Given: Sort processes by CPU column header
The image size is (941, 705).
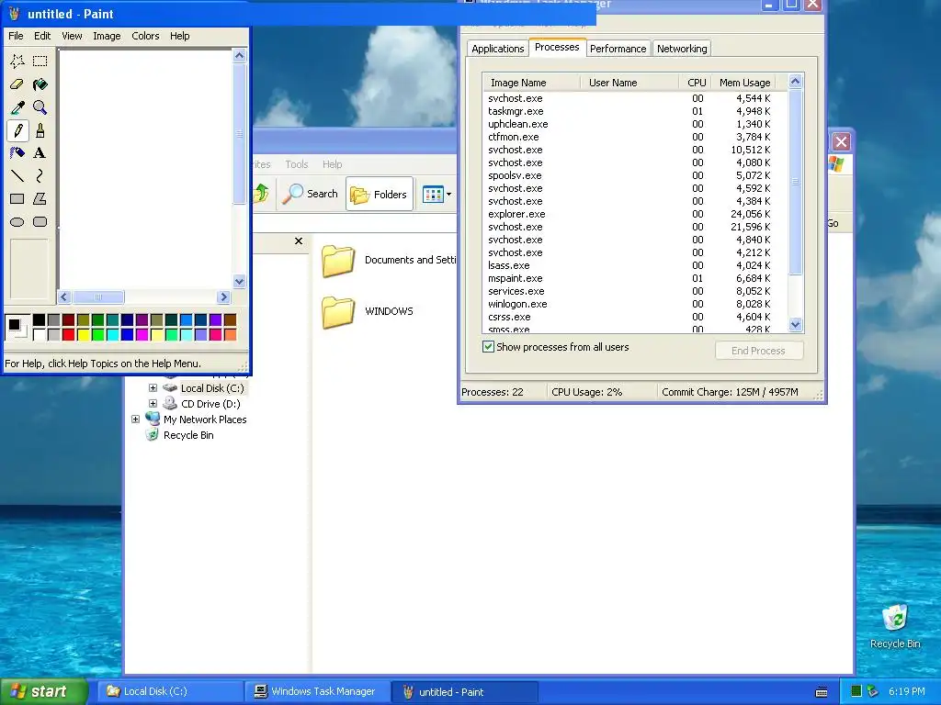Looking at the screenshot, I should coord(697,83).
